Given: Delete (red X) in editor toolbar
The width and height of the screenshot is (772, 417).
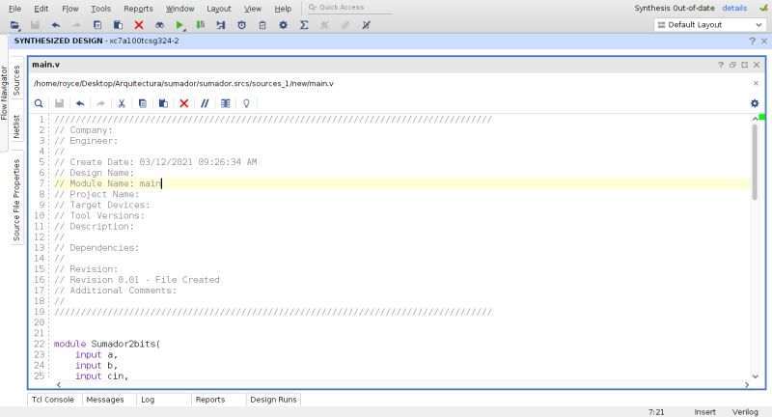Looking at the screenshot, I should tap(184, 103).
